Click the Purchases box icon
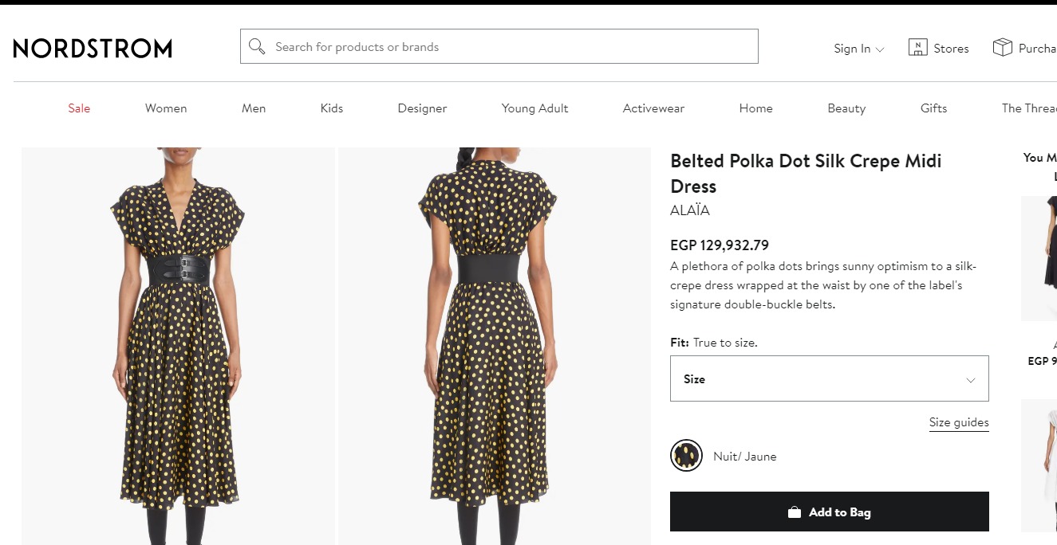This screenshot has width=1057, height=545. pos(1002,48)
